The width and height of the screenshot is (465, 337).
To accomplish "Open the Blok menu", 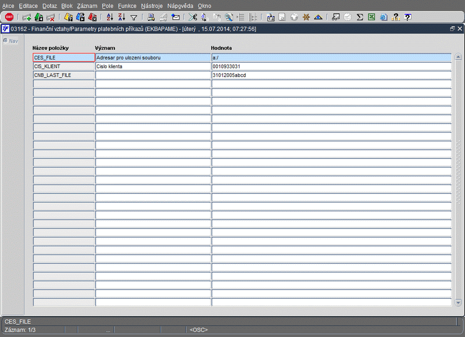I will click(x=67, y=6).
